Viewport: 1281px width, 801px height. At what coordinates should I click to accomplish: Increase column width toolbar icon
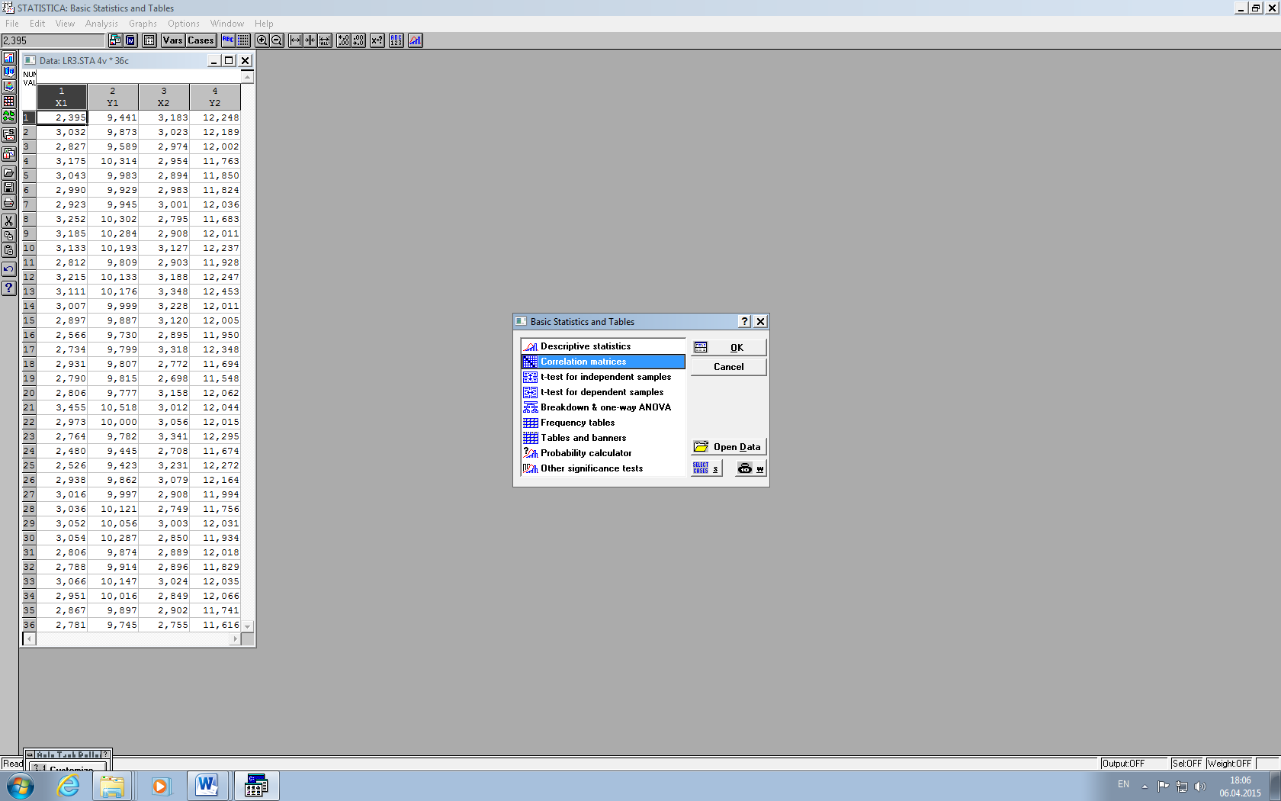(x=295, y=40)
